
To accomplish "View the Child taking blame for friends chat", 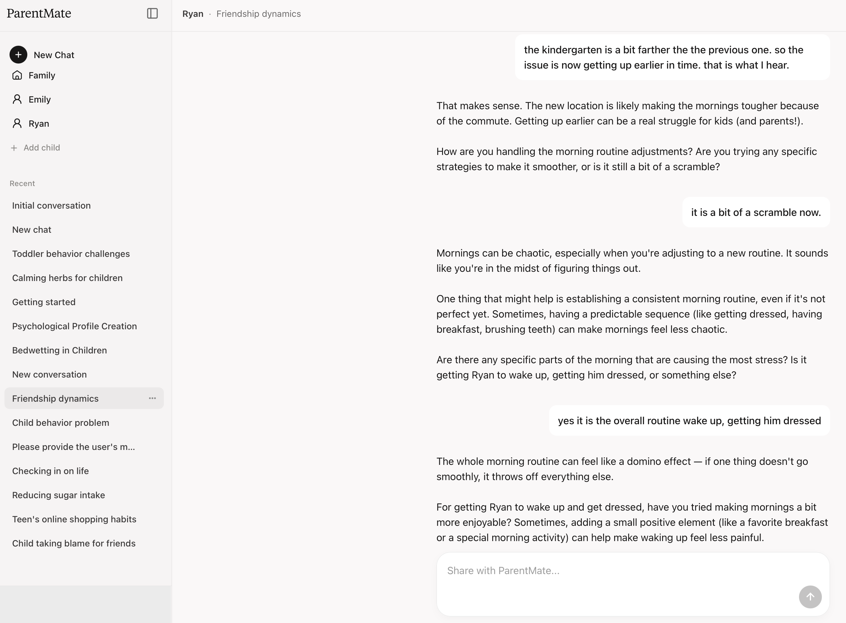I will [74, 543].
